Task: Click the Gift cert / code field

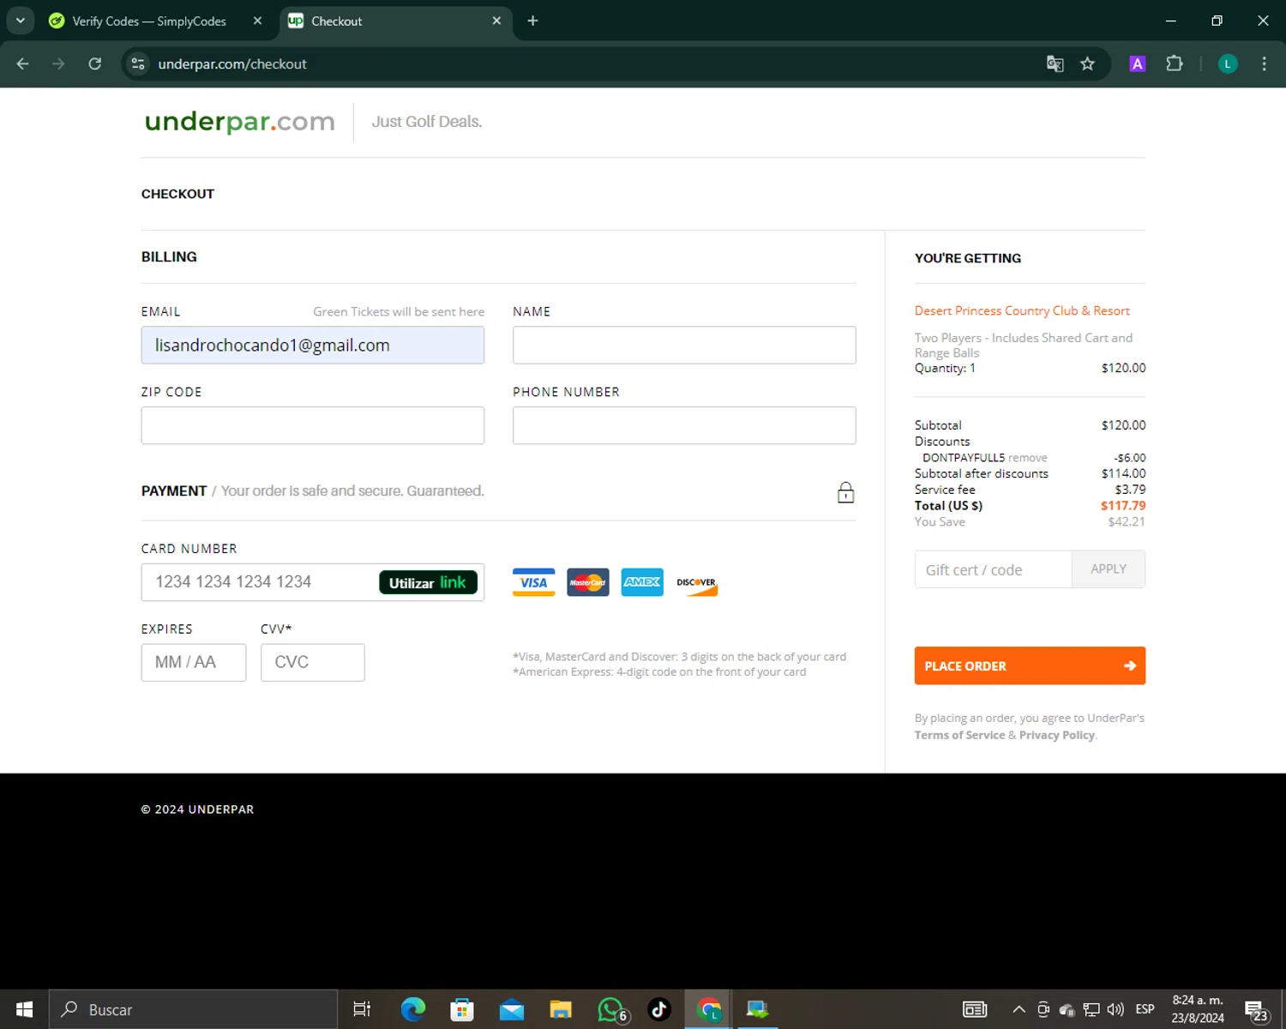Action: pos(993,569)
